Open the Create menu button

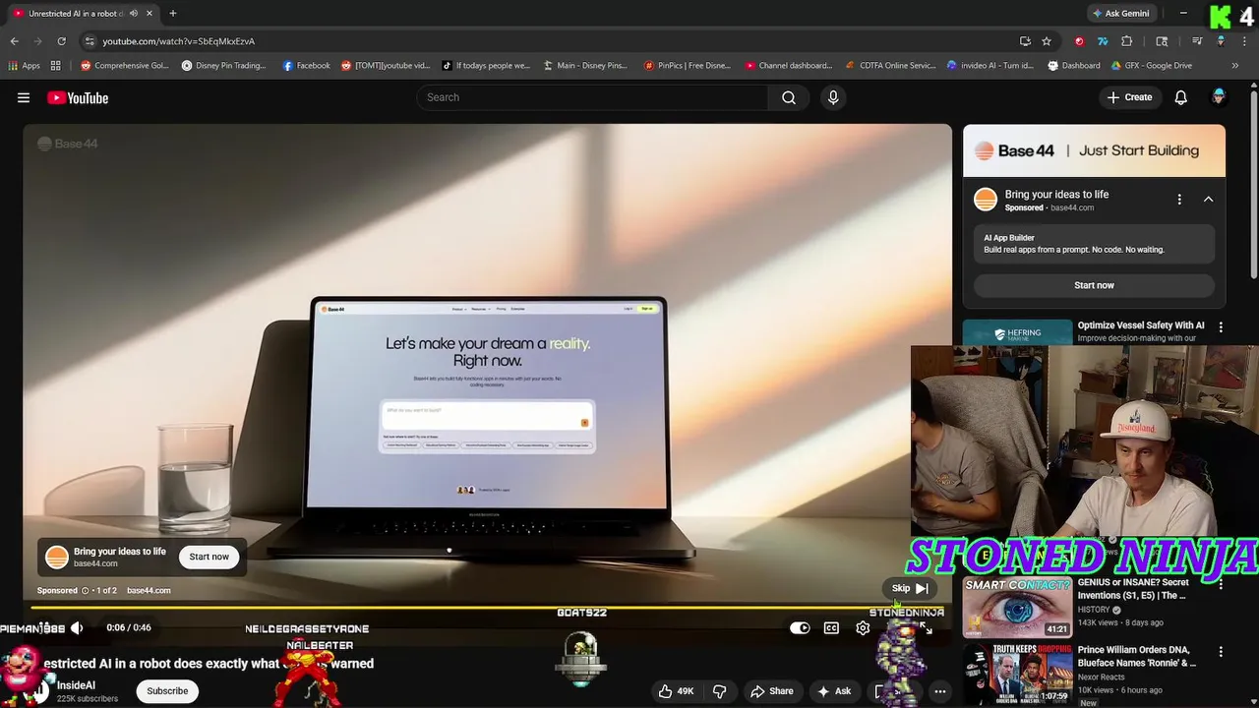coord(1129,97)
